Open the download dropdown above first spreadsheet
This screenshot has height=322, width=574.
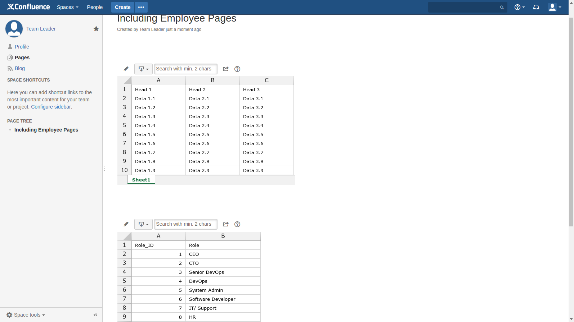tap(143, 69)
